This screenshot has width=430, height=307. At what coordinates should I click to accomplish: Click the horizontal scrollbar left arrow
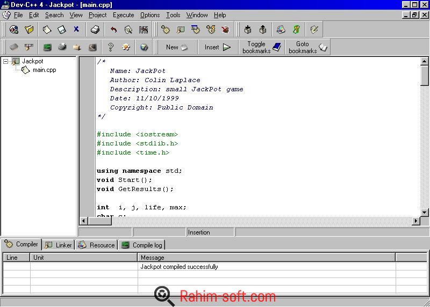coord(84,221)
